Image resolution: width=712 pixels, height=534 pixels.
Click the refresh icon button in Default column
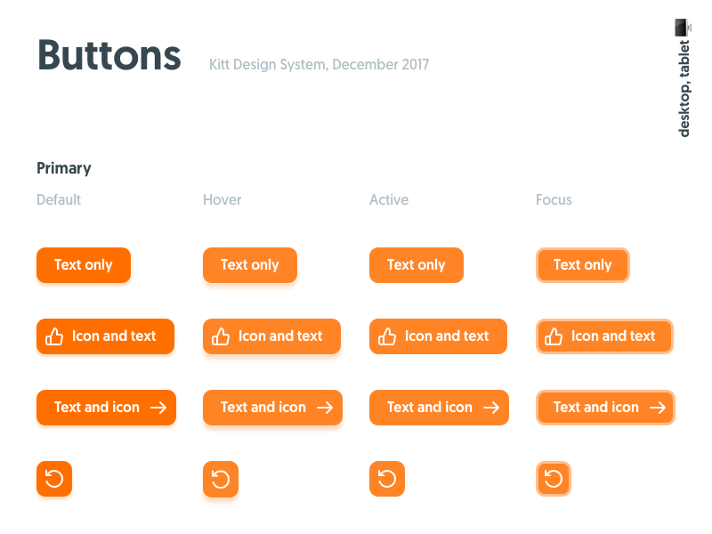54,478
